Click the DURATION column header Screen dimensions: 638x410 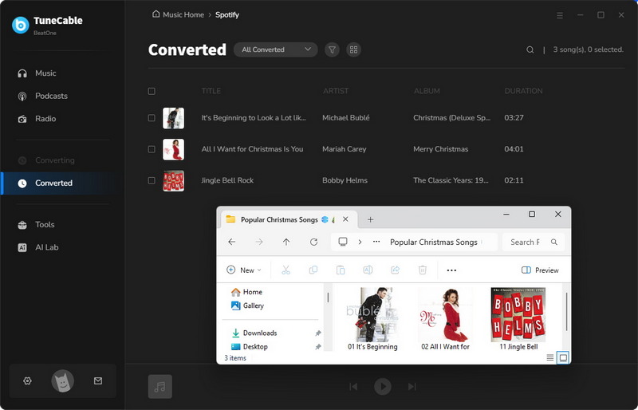click(x=523, y=91)
